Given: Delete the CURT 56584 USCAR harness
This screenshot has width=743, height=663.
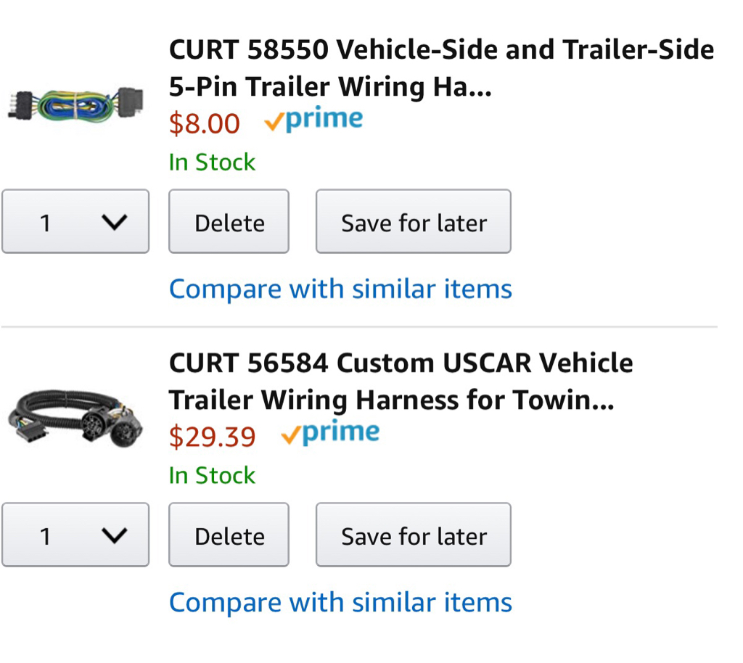Looking at the screenshot, I should click(x=229, y=535).
